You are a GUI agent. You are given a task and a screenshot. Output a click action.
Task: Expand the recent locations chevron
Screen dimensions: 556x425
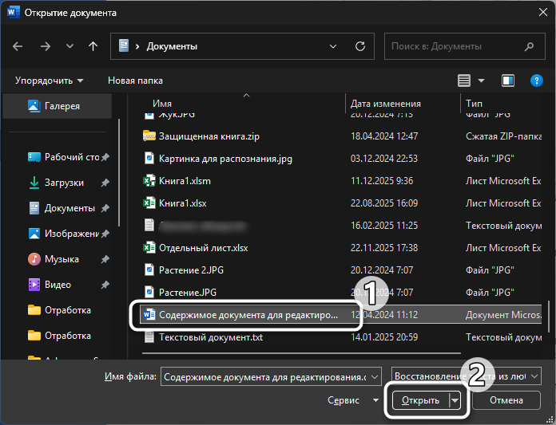click(x=69, y=46)
